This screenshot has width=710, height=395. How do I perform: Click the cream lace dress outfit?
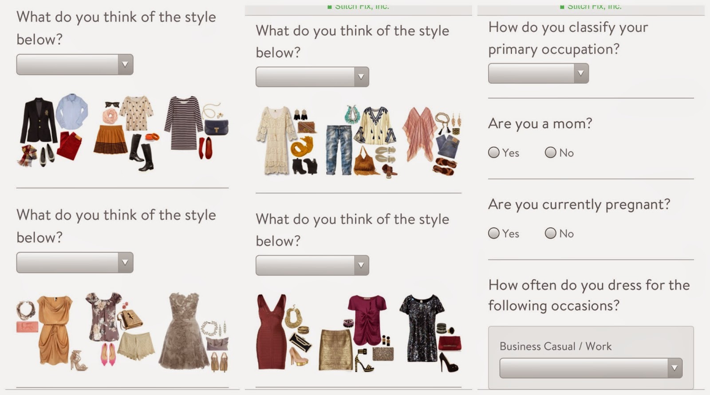coord(288,140)
